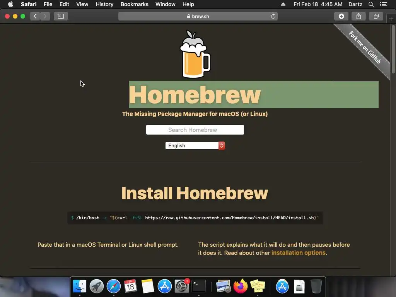The width and height of the screenshot is (396, 297).
Task: Click the Fork me on GitHub ribbon
Action: [365, 47]
